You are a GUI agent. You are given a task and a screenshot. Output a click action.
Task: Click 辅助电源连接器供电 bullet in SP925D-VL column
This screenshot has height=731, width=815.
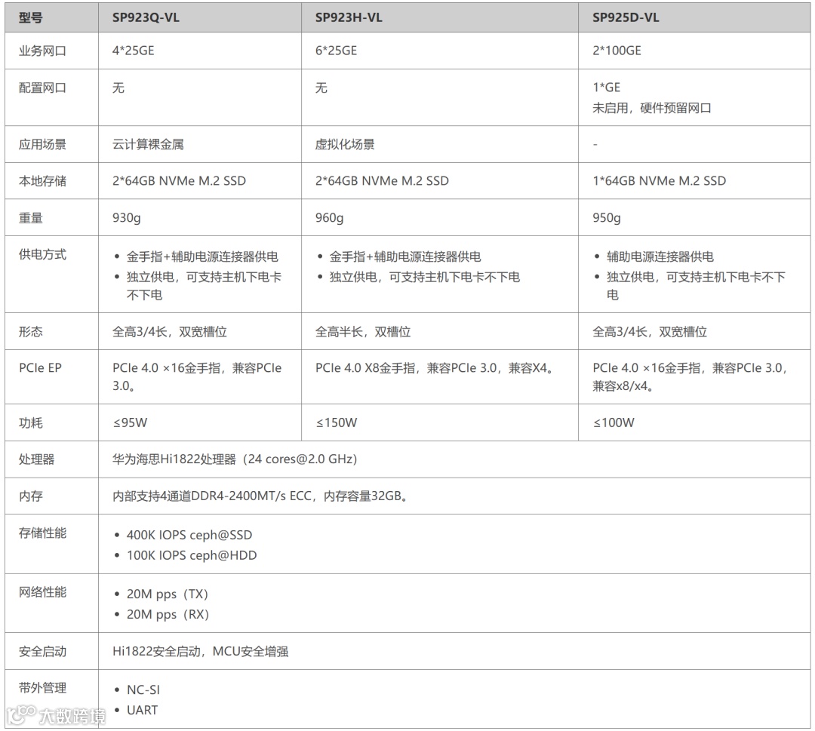tap(660, 256)
